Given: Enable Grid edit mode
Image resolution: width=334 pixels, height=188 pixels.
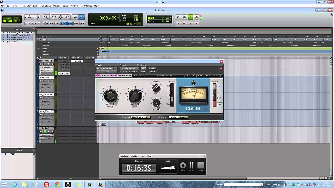Looking at the screenshot, I should pyautogui.click(x=16, y=21).
